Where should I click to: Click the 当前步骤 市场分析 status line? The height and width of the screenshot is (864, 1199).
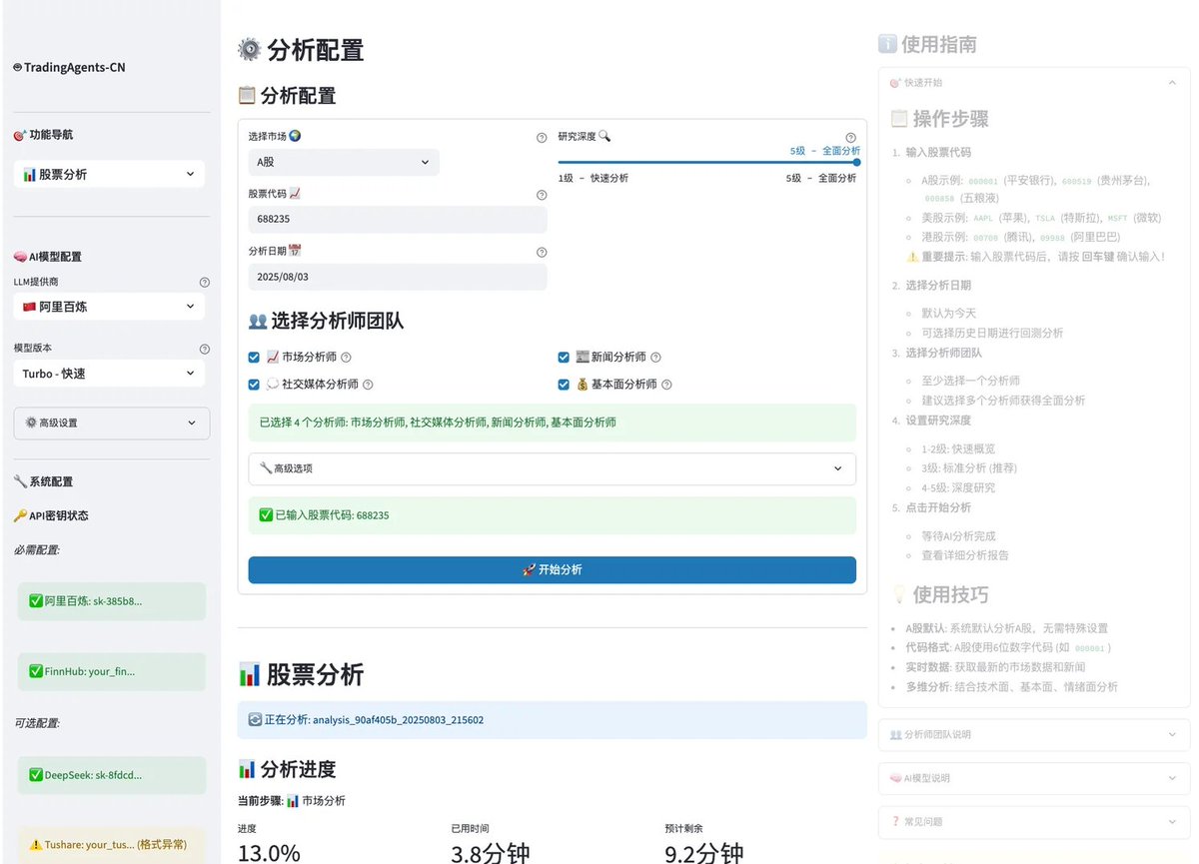tap(292, 801)
